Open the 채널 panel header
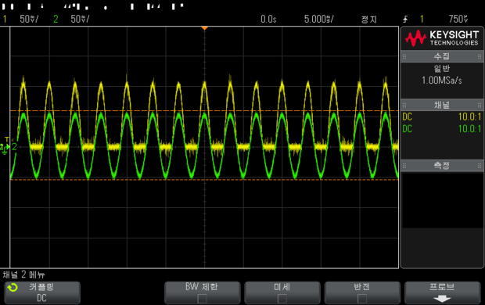Image resolution: width=485 pixels, height=305 pixels. 442,105
